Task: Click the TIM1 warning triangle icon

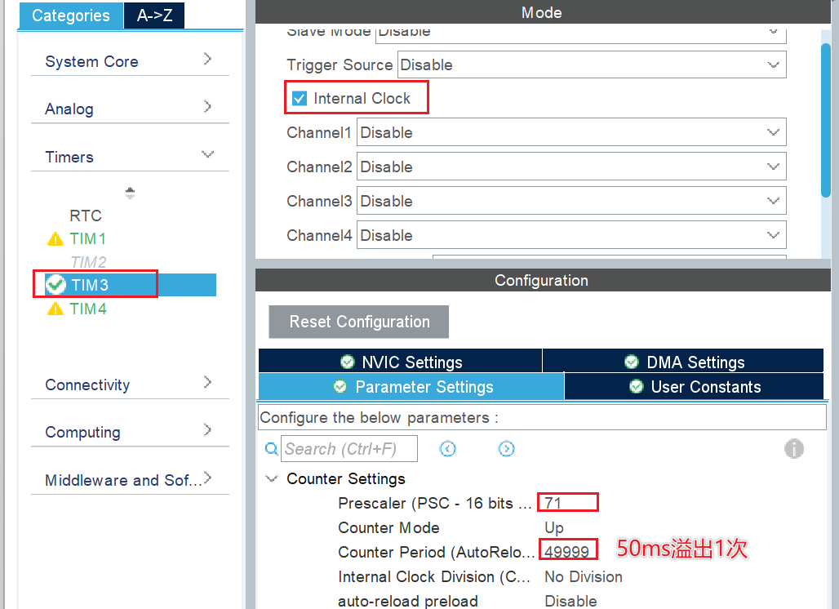Action: coord(55,239)
